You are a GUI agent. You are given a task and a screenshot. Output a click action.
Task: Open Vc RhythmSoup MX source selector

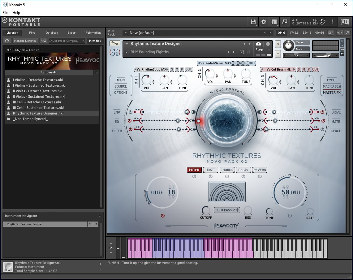(x=151, y=69)
